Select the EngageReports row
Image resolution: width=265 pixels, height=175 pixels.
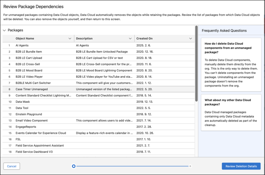pos(98,127)
